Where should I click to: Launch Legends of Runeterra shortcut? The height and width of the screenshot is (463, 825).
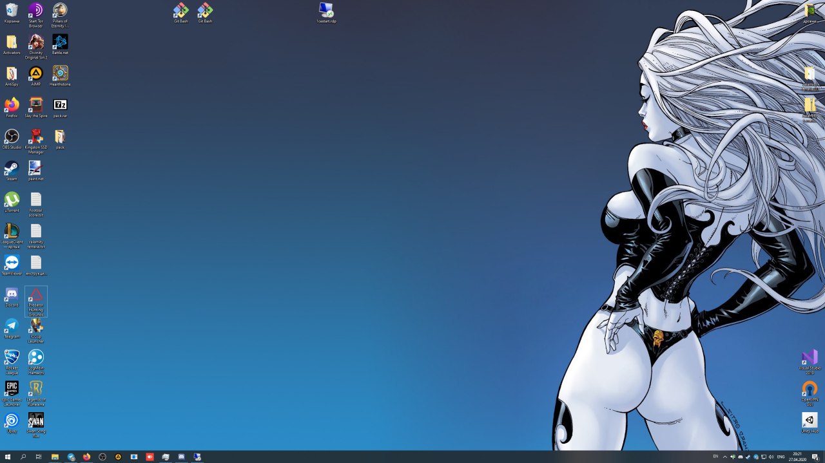coord(36,393)
